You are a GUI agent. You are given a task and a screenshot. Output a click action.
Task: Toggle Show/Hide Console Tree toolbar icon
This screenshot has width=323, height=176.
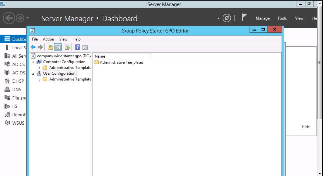(58, 47)
